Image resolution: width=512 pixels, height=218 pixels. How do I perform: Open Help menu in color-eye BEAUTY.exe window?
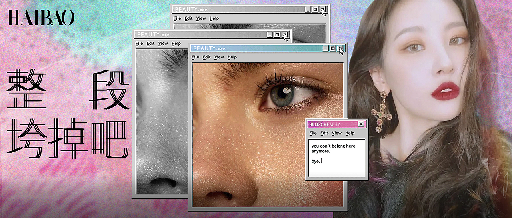coord(232,57)
